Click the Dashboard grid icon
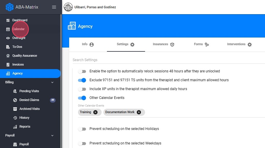Viewport: 265px width, 148px height. [x=8, y=20]
